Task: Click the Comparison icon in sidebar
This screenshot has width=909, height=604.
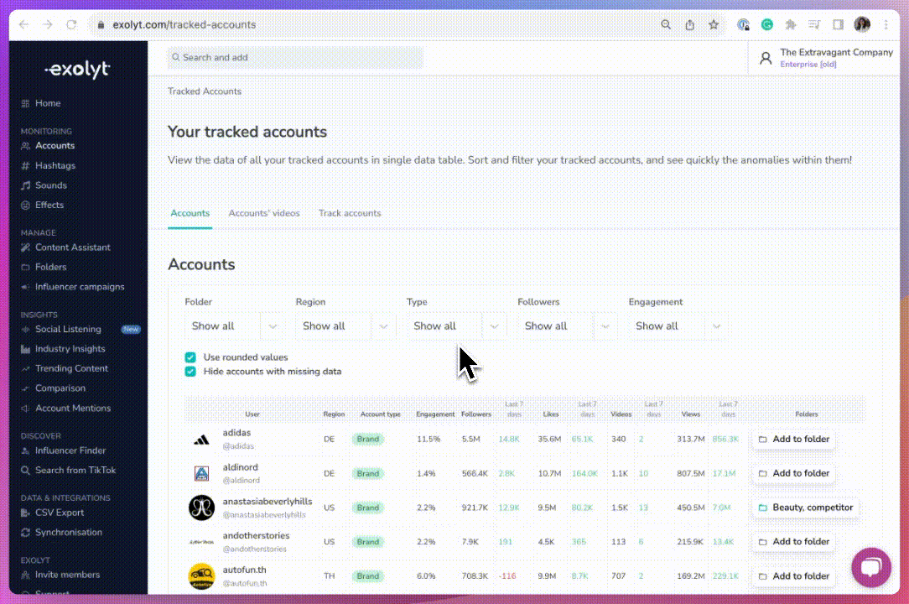Action: [x=25, y=388]
